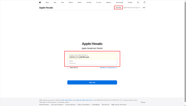The width and height of the screenshot is (186, 106).
Task: Click the Türkiye region link
Action: [x=143, y=102]
